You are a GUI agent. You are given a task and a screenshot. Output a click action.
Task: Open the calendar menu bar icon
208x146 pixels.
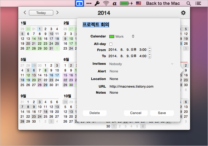[x=79, y=3]
